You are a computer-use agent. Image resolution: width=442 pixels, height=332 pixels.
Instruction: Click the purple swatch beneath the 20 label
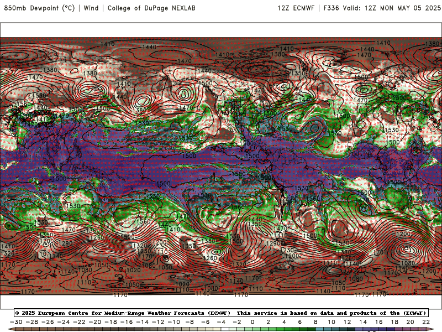(414, 329)
